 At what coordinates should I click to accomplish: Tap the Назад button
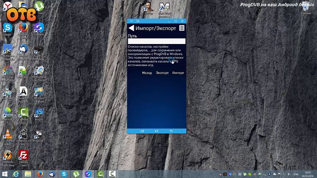point(147,73)
